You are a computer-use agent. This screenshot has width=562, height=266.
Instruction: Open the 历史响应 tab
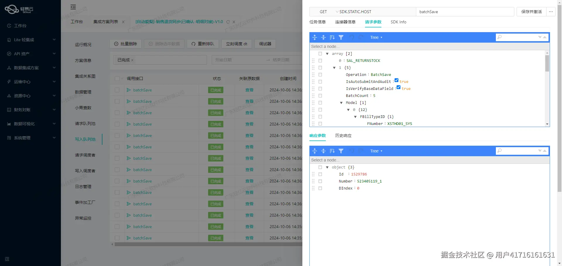(343, 135)
